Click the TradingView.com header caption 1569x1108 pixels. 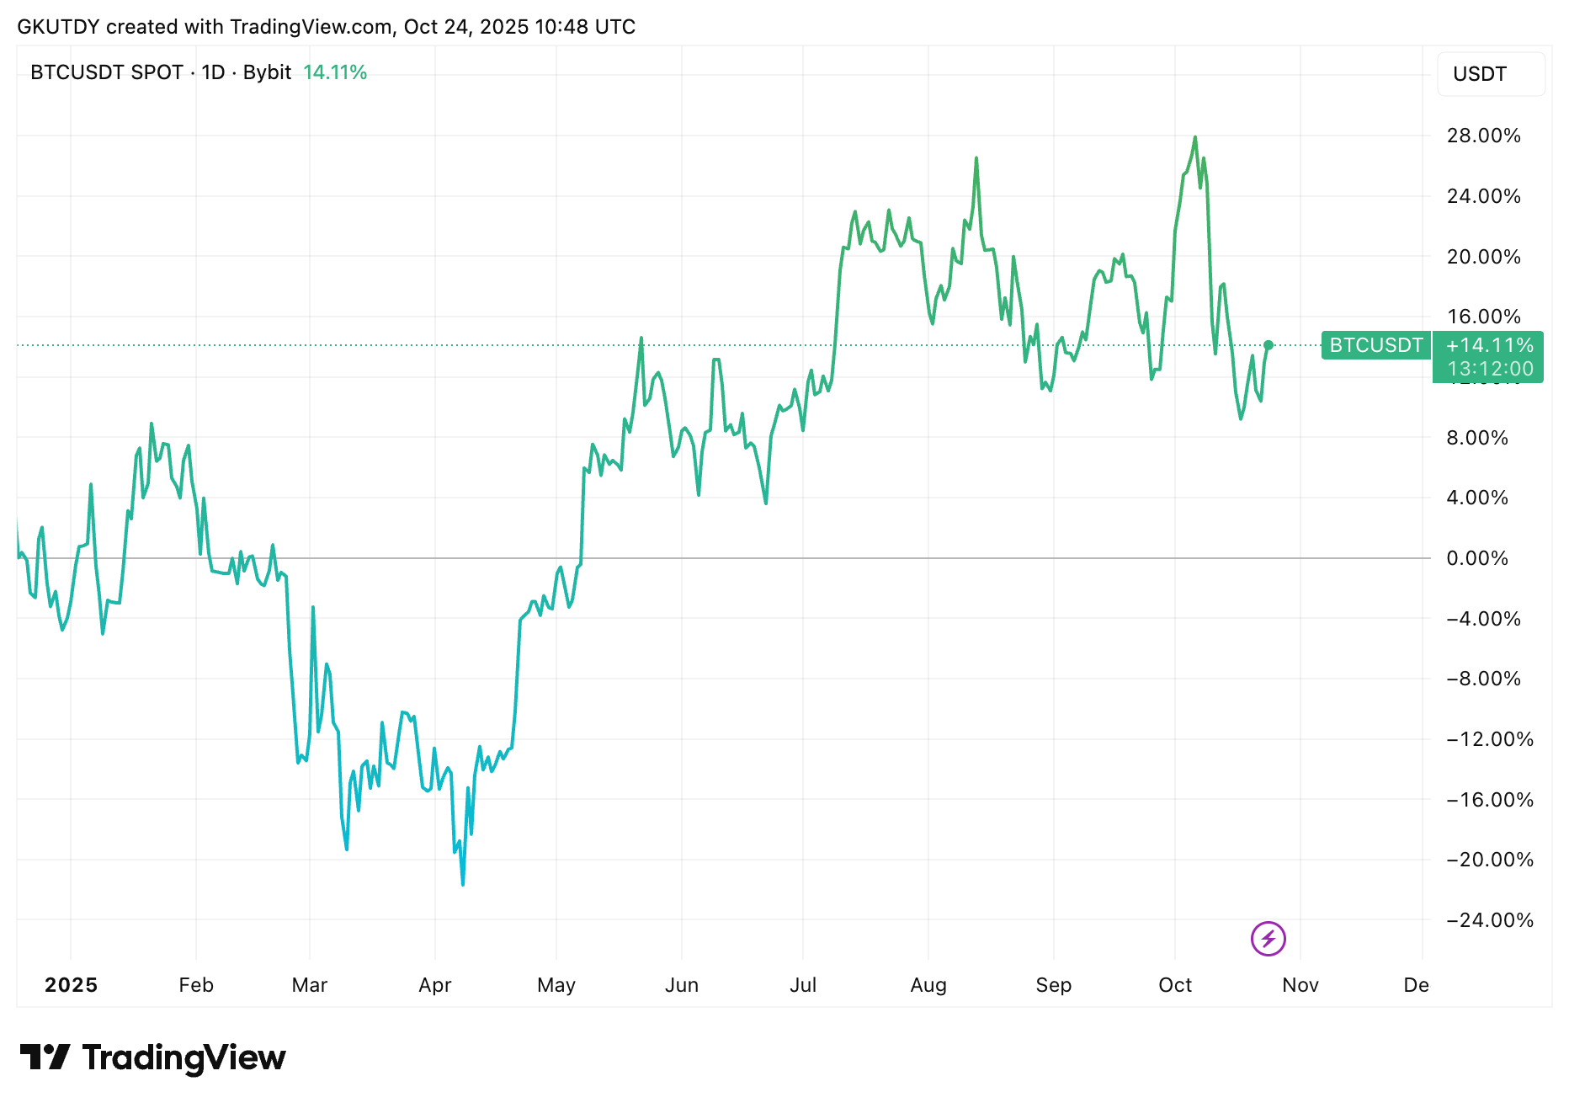point(326,27)
